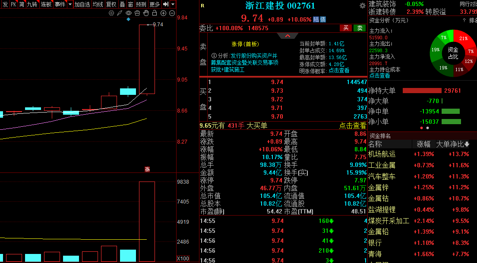Open the toolbox briefcase icon

(x=137, y=13)
